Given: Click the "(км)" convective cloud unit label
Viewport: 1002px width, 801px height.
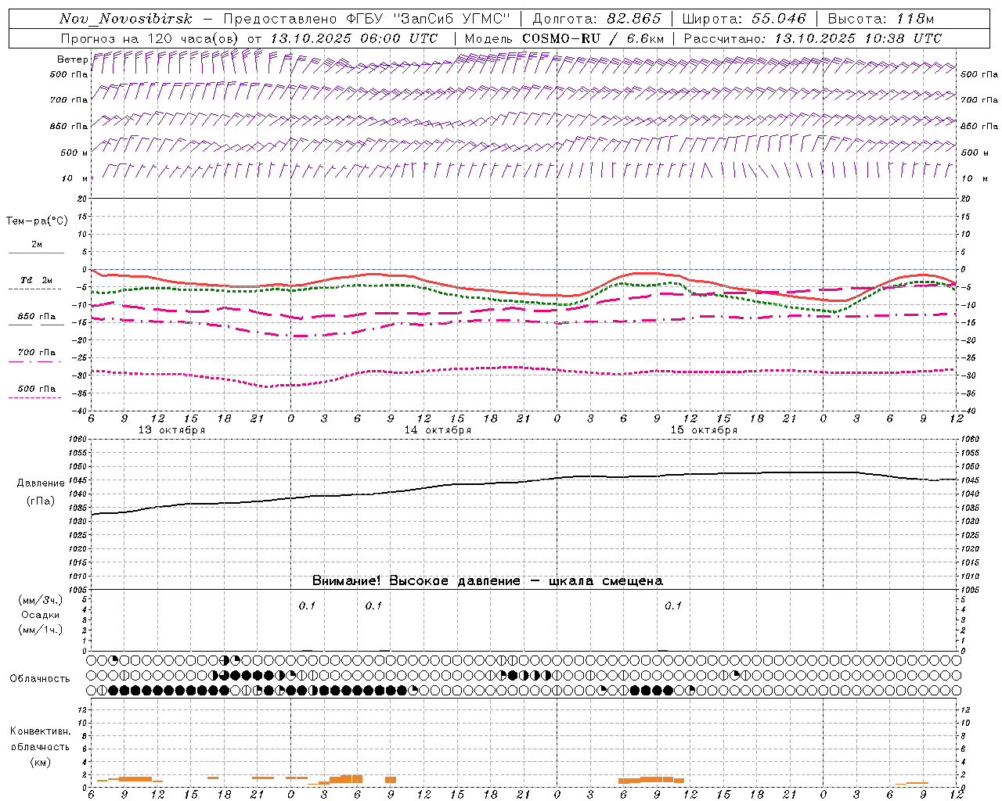Looking at the screenshot, I should [x=40, y=761].
